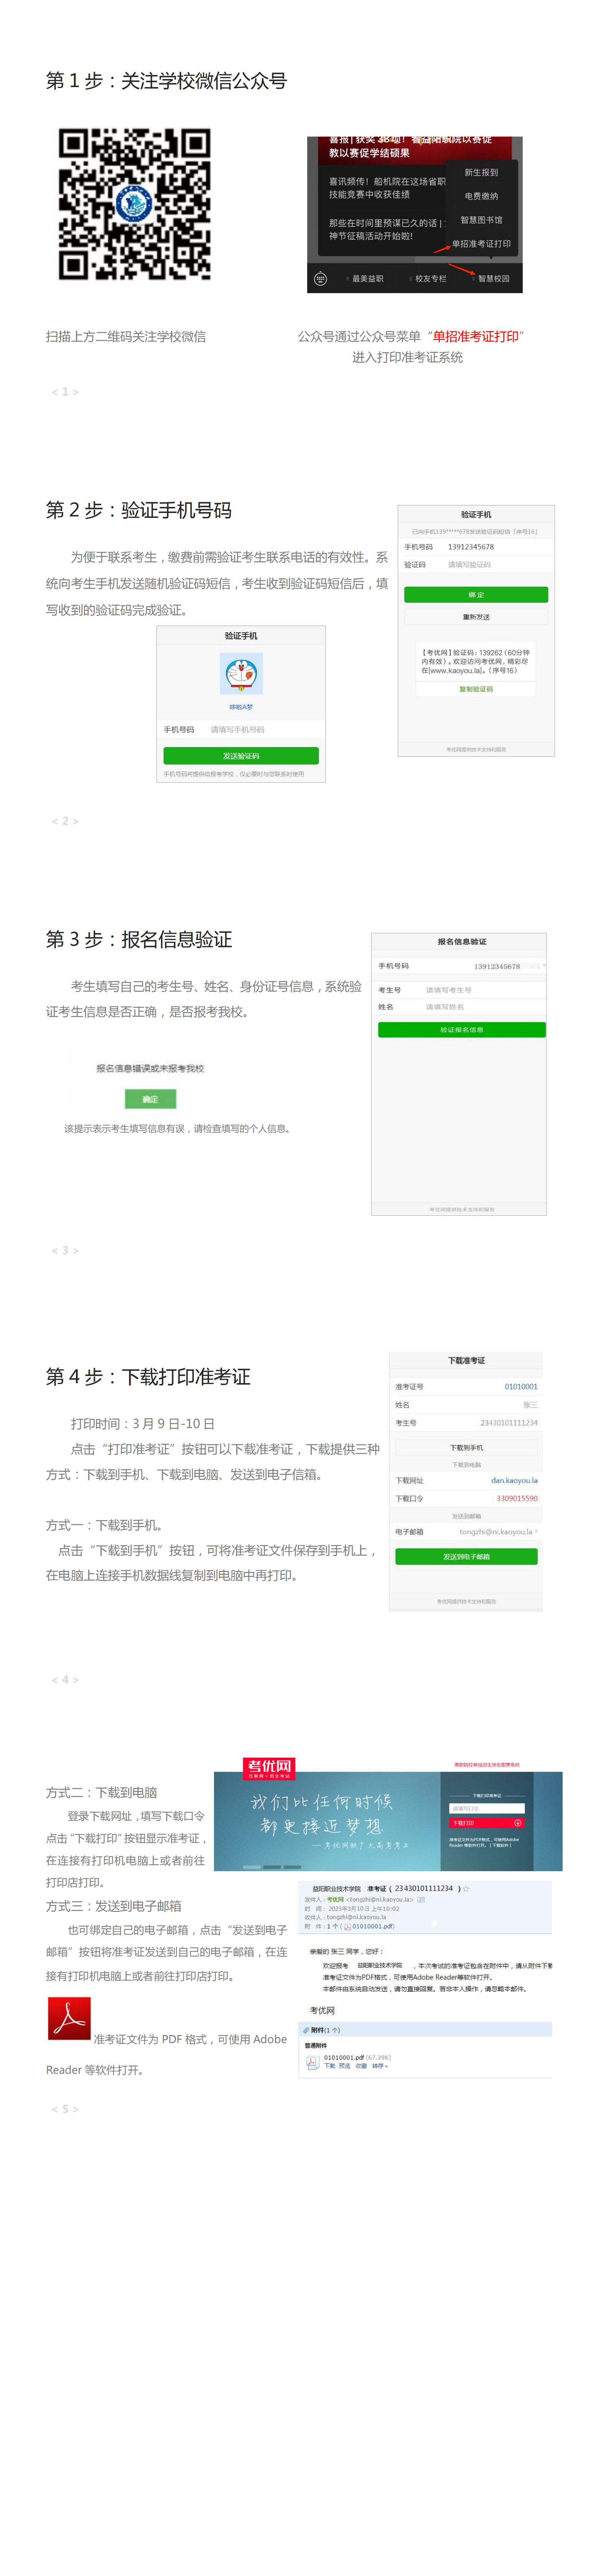The image size is (609, 2576).
Task: Tap the 重新发送 button
Action: [476, 617]
